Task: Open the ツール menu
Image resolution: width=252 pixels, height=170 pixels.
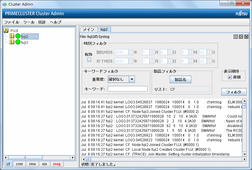Action: coord(29,22)
